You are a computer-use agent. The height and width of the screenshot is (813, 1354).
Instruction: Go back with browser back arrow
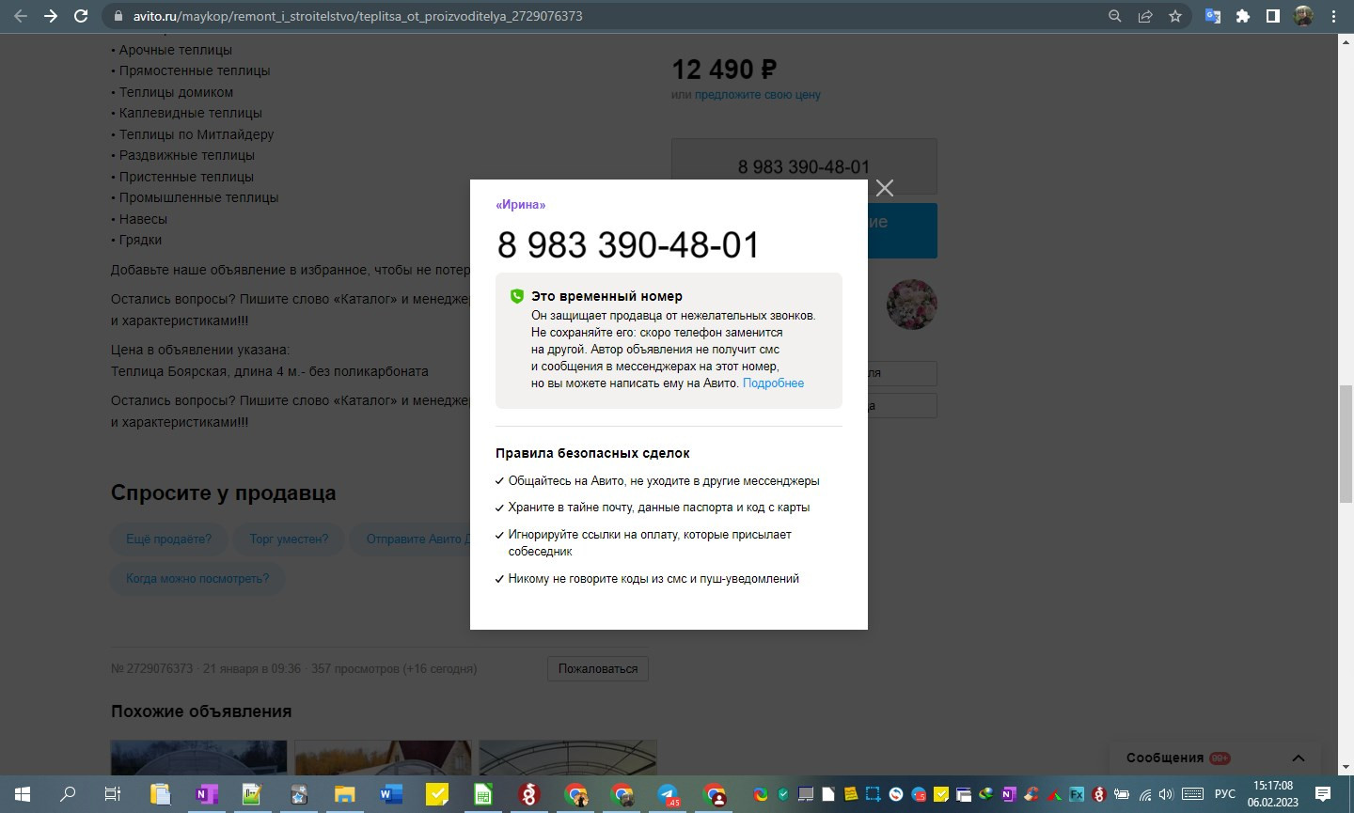point(21,16)
